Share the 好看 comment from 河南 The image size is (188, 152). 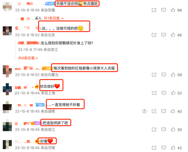[154, 148]
